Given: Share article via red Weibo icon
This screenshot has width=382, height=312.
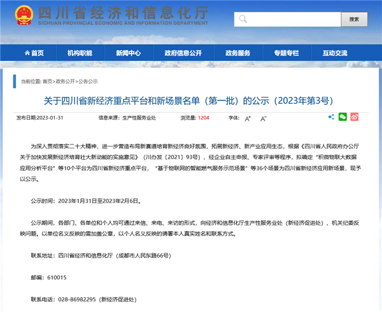Looking at the screenshot, I should click(x=355, y=117).
